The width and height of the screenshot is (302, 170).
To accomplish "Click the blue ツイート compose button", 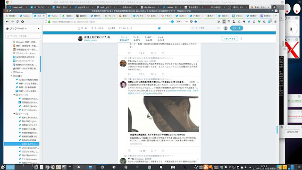I will (x=236, y=28).
